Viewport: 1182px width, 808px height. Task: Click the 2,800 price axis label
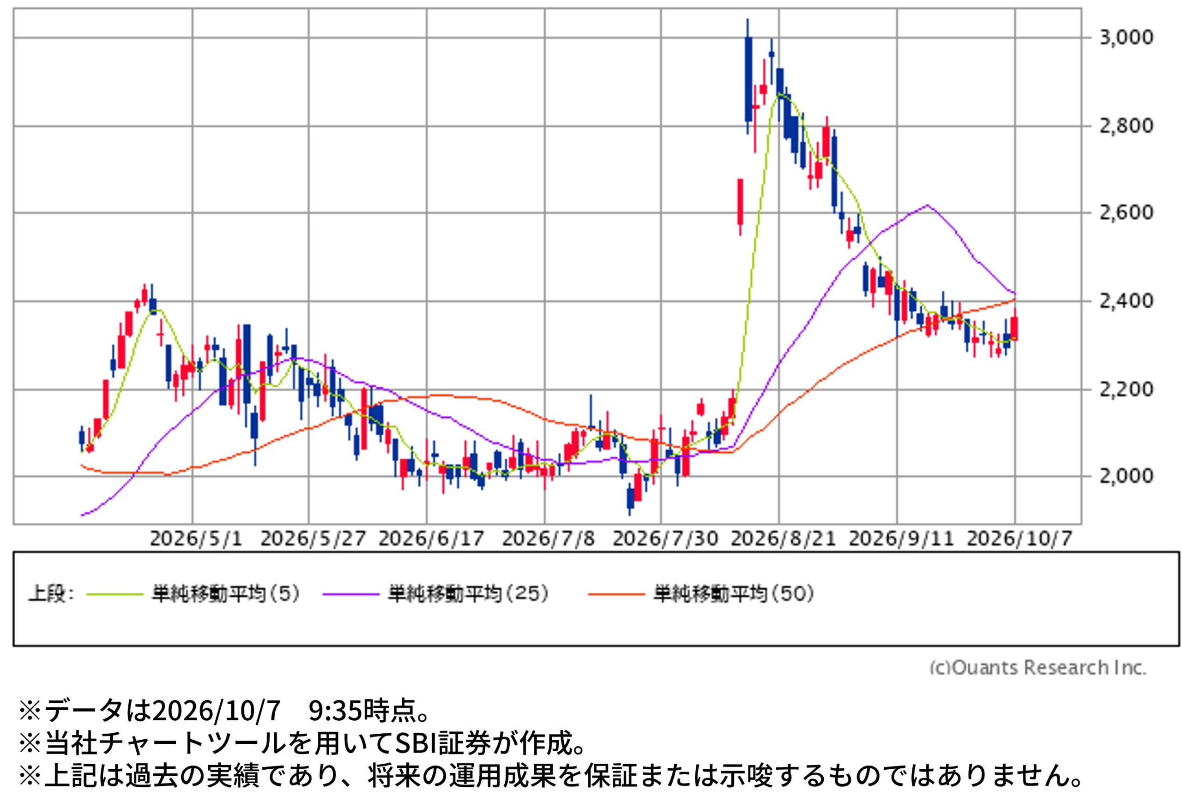1126,126
